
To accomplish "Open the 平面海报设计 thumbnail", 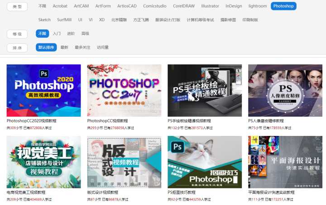I will coord(285,162).
